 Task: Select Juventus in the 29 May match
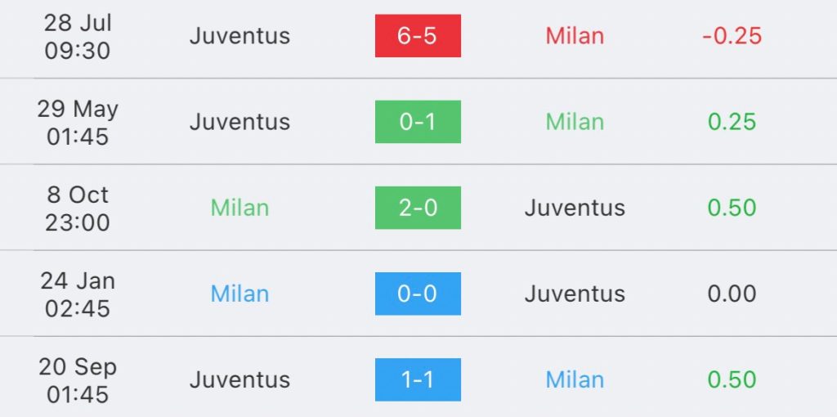coord(239,122)
